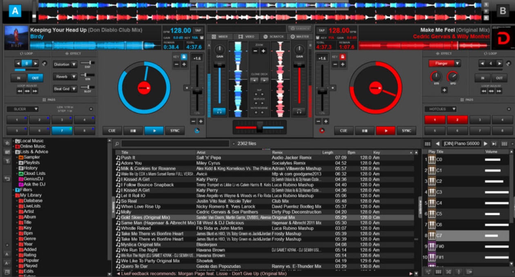515x277 pixels.
Task: Expand the Filters folder in browser tree
Action: (x=14, y=190)
